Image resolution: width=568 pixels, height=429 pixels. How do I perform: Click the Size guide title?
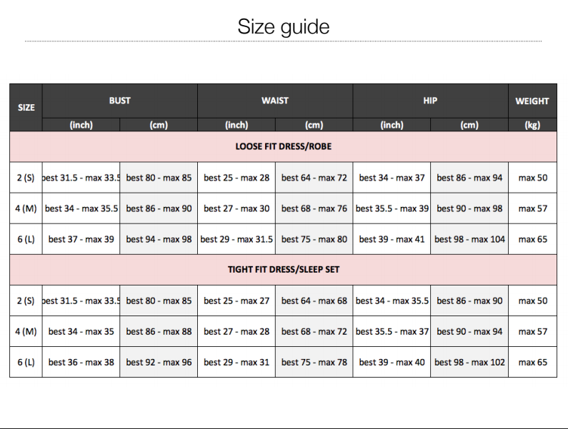284,27
